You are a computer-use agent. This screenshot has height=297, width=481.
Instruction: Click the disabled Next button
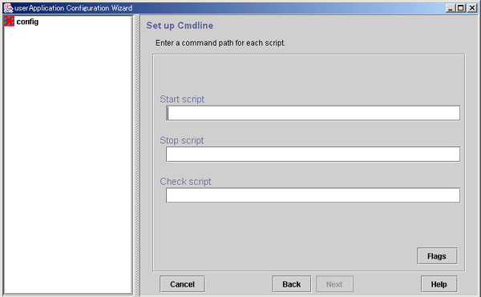(x=334, y=284)
